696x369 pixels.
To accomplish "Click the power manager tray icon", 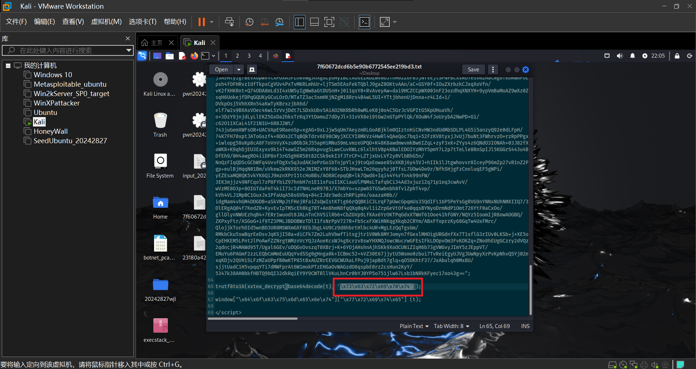I will point(645,56).
